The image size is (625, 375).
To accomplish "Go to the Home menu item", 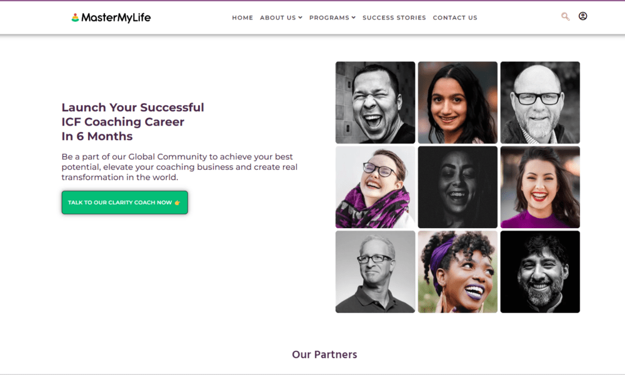I will (x=242, y=18).
